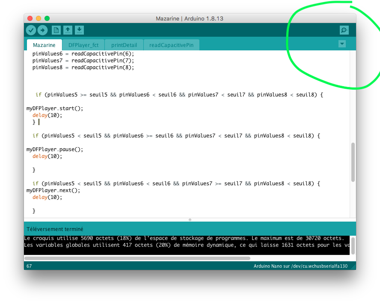Open the DFPlayer_fct tab

pos(83,45)
